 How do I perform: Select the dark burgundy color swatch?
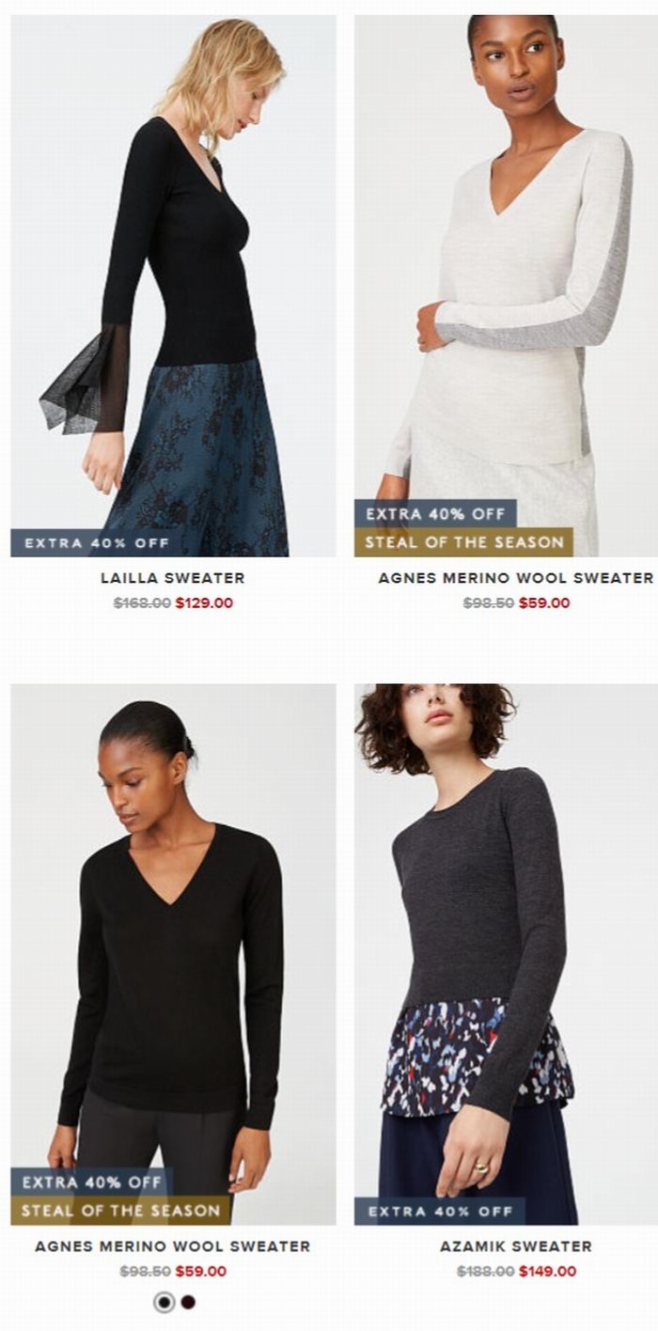click(188, 1302)
